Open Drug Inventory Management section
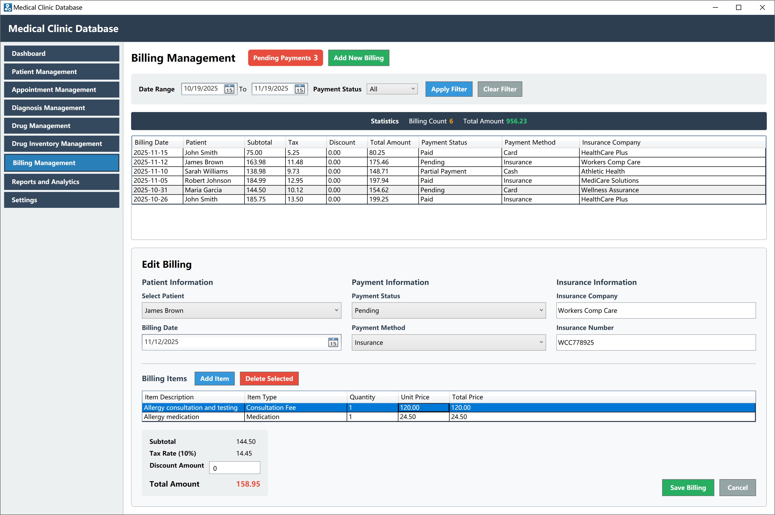 (61, 144)
